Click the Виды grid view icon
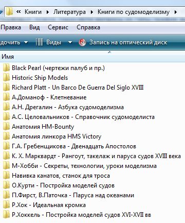 coord(39,42)
